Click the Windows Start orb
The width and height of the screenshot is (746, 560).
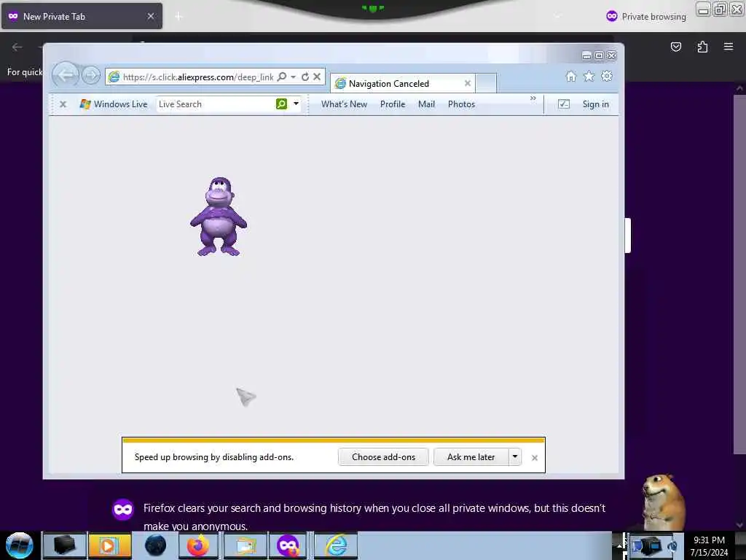coord(19,545)
